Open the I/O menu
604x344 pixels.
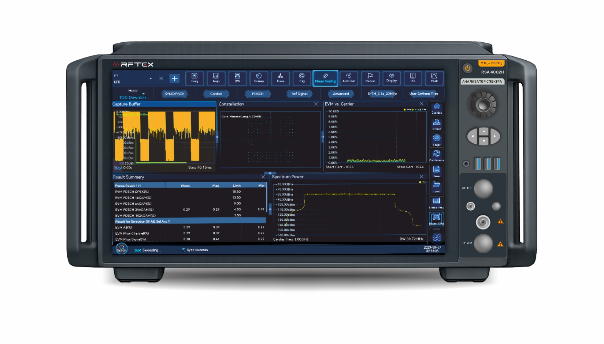click(x=413, y=78)
